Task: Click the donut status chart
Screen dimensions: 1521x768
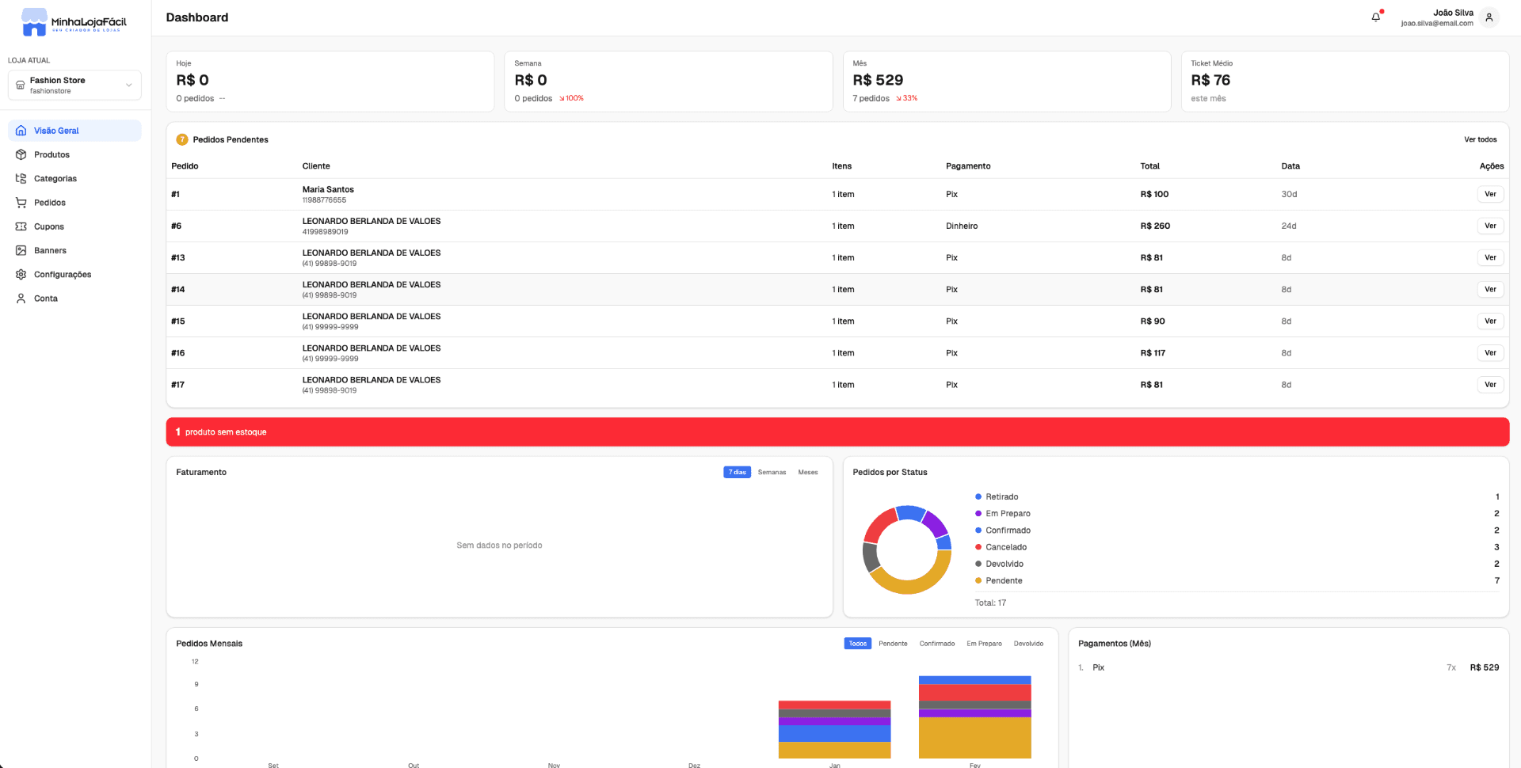Action: [907, 549]
